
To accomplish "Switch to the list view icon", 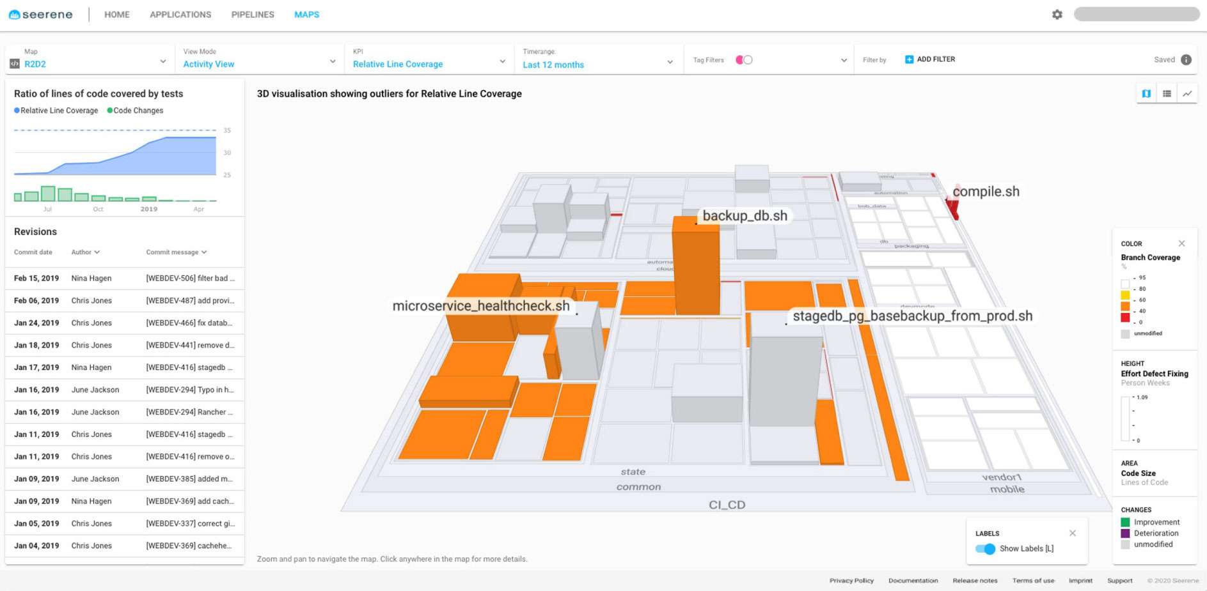I will [1167, 93].
